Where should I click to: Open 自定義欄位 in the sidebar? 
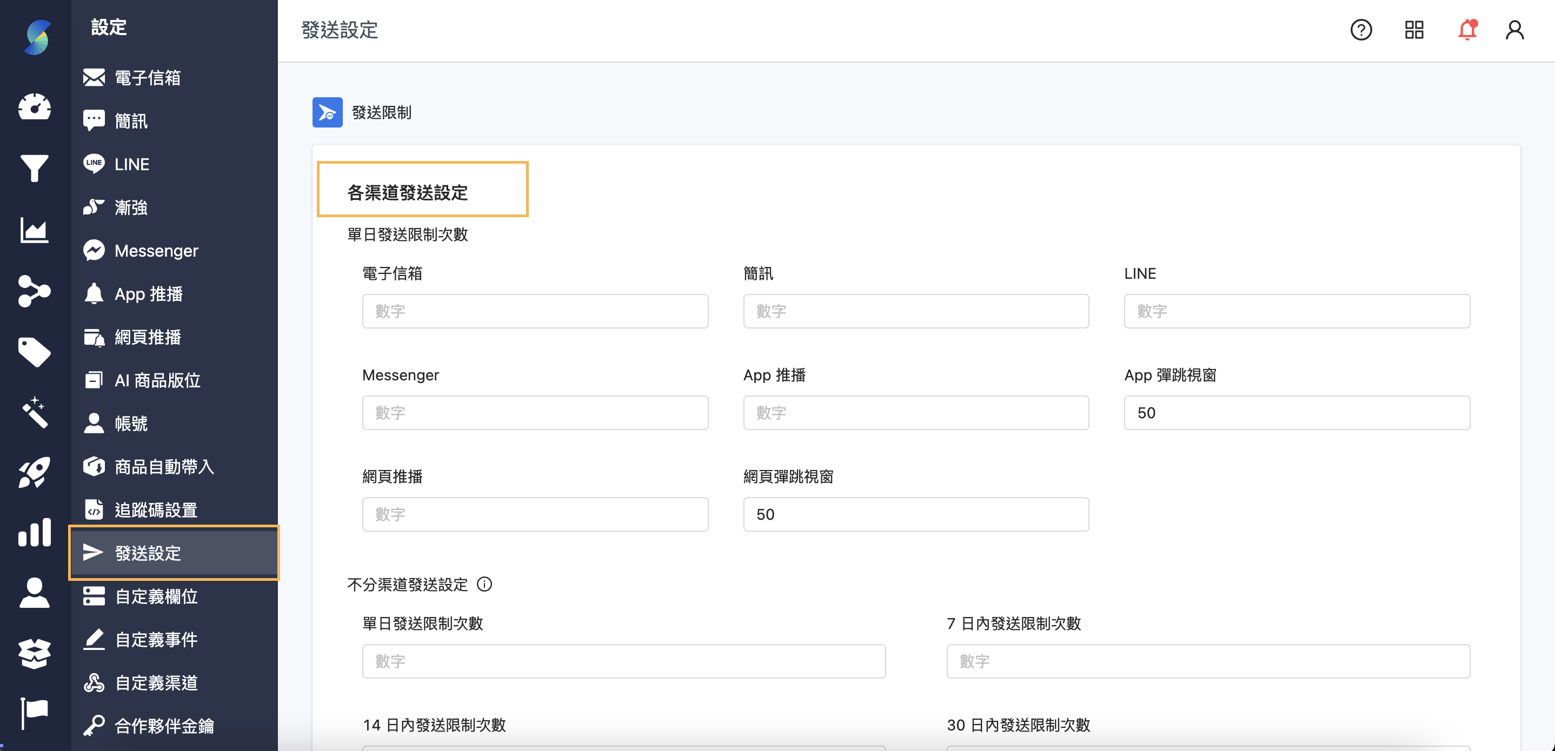tap(156, 596)
